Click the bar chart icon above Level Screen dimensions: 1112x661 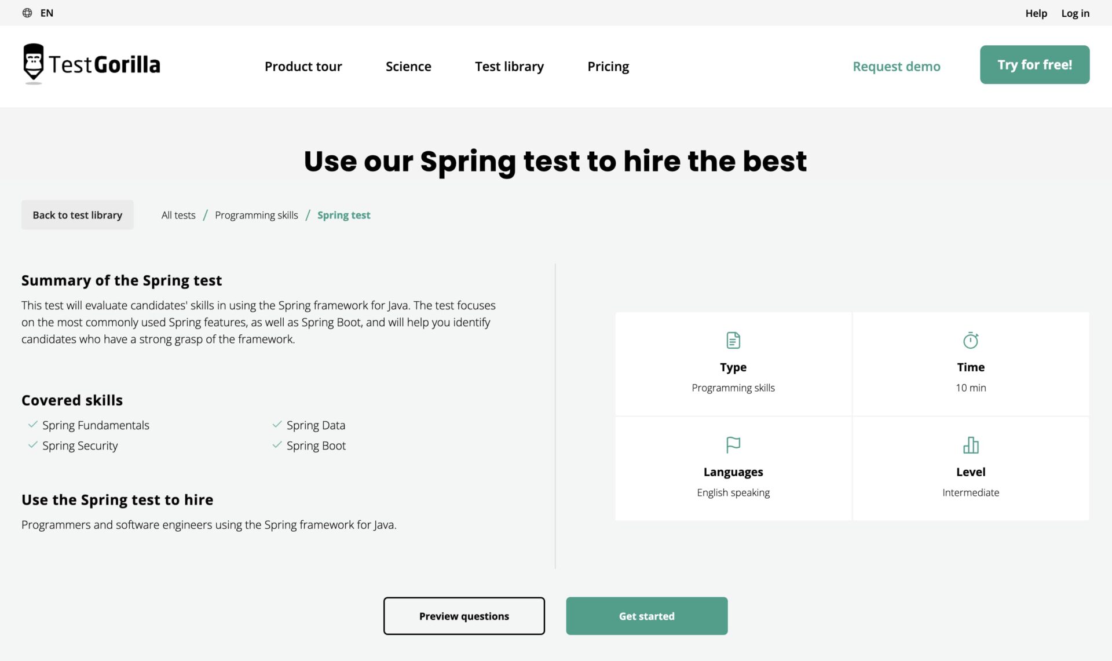coord(971,445)
